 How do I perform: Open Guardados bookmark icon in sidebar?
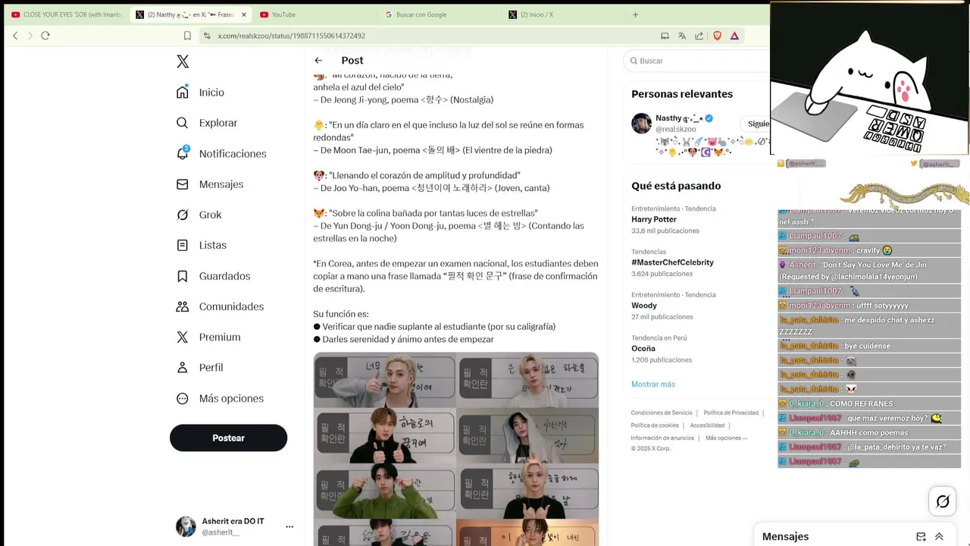click(182, 276)
